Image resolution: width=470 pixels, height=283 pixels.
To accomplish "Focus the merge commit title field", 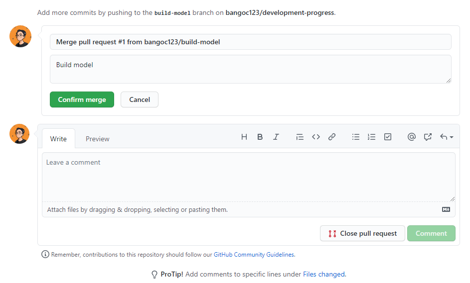I will [251, 42].
